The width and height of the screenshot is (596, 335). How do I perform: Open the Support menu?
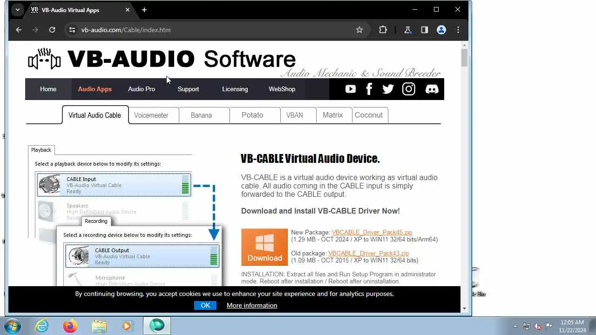click(x=188, y=89)
